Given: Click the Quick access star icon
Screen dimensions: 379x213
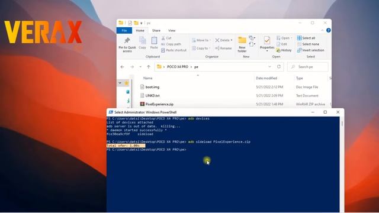Looking at the screenshot, I should [x=126, y=83].
